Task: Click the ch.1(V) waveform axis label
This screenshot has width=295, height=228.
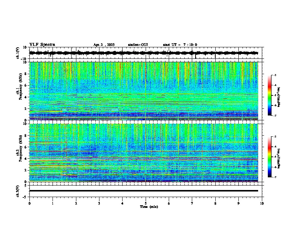Action: [x=18, y=53]
